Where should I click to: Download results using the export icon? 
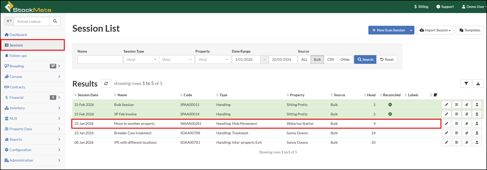478,83
